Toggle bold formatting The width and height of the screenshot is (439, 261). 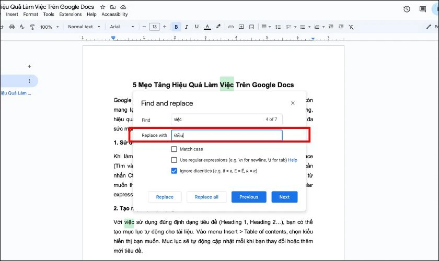[x=176, y=27]
